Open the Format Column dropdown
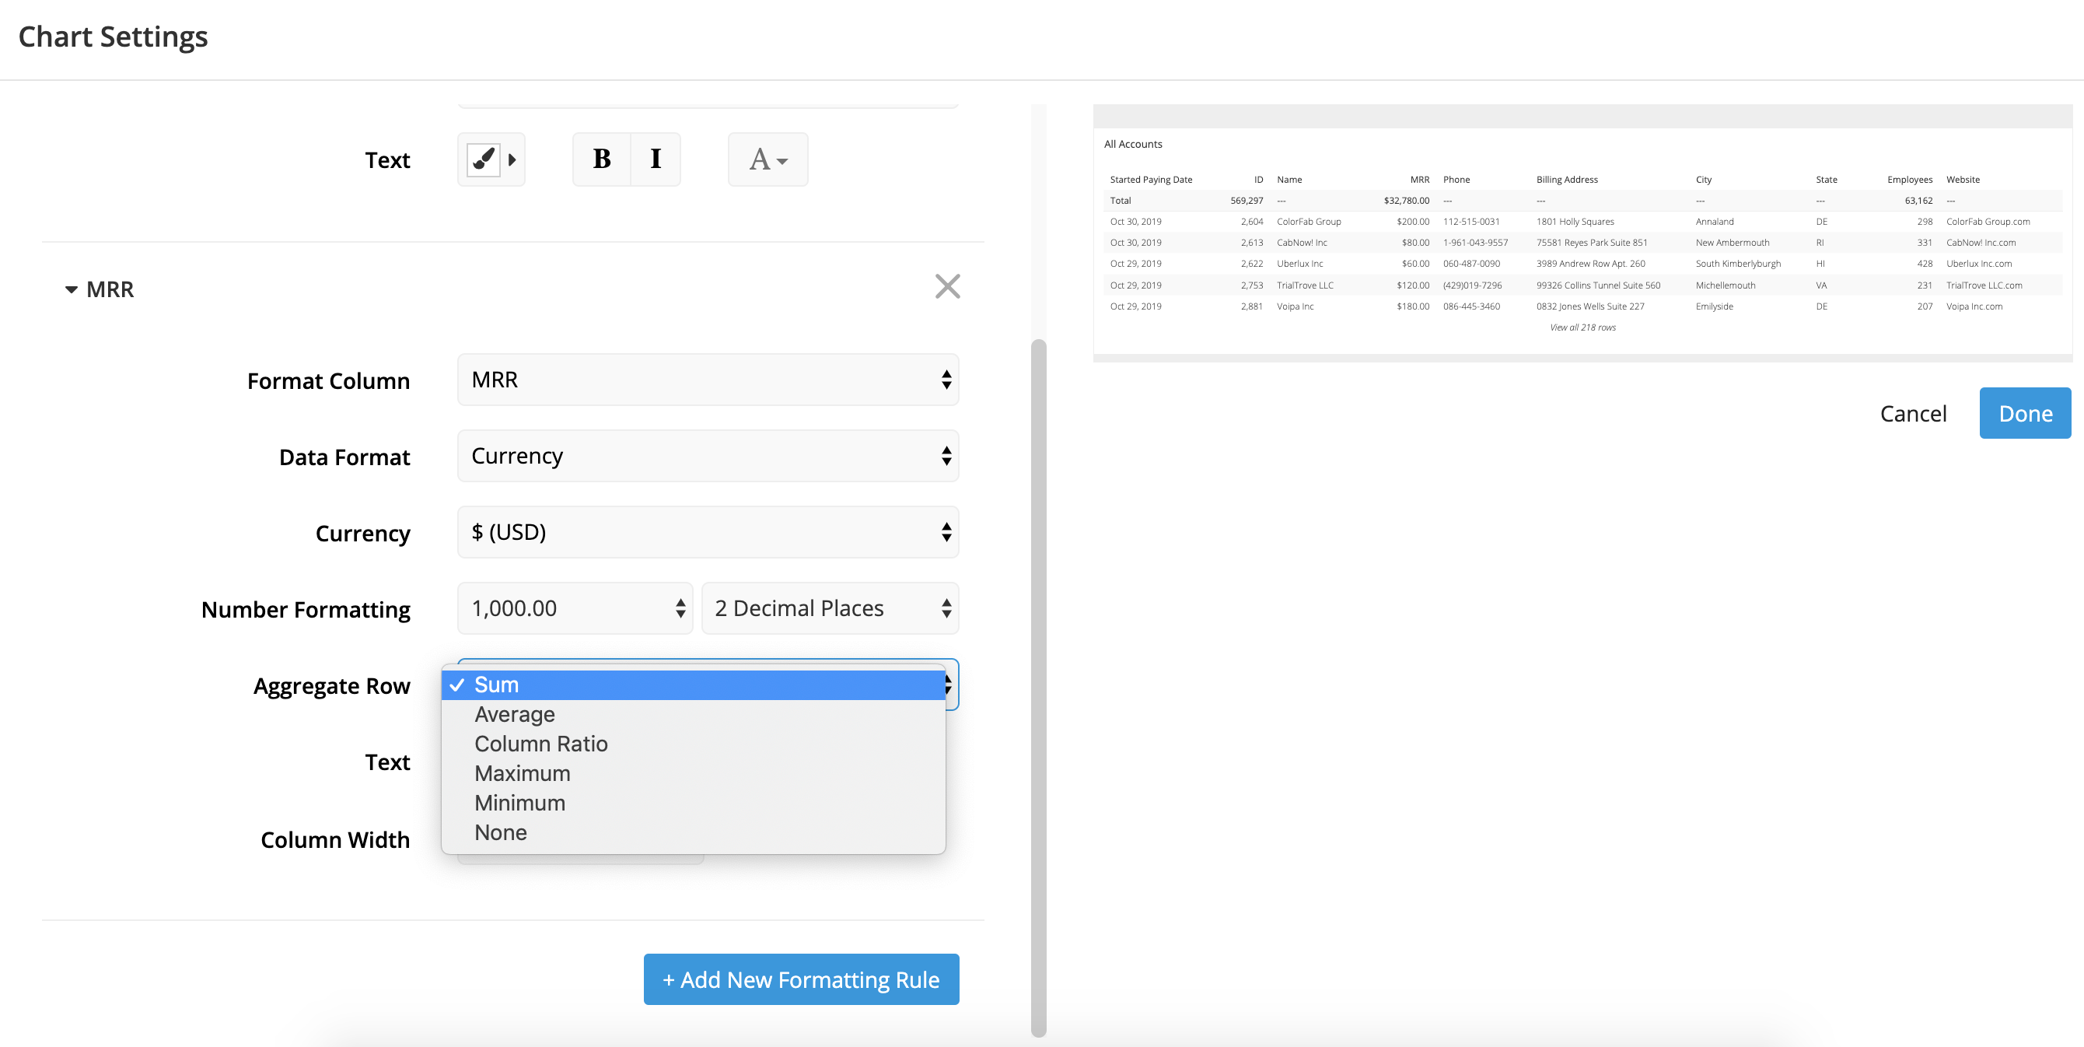The height and width of the screenshot is (1047, 2084). pyautogui.click(x=708, y=380)
